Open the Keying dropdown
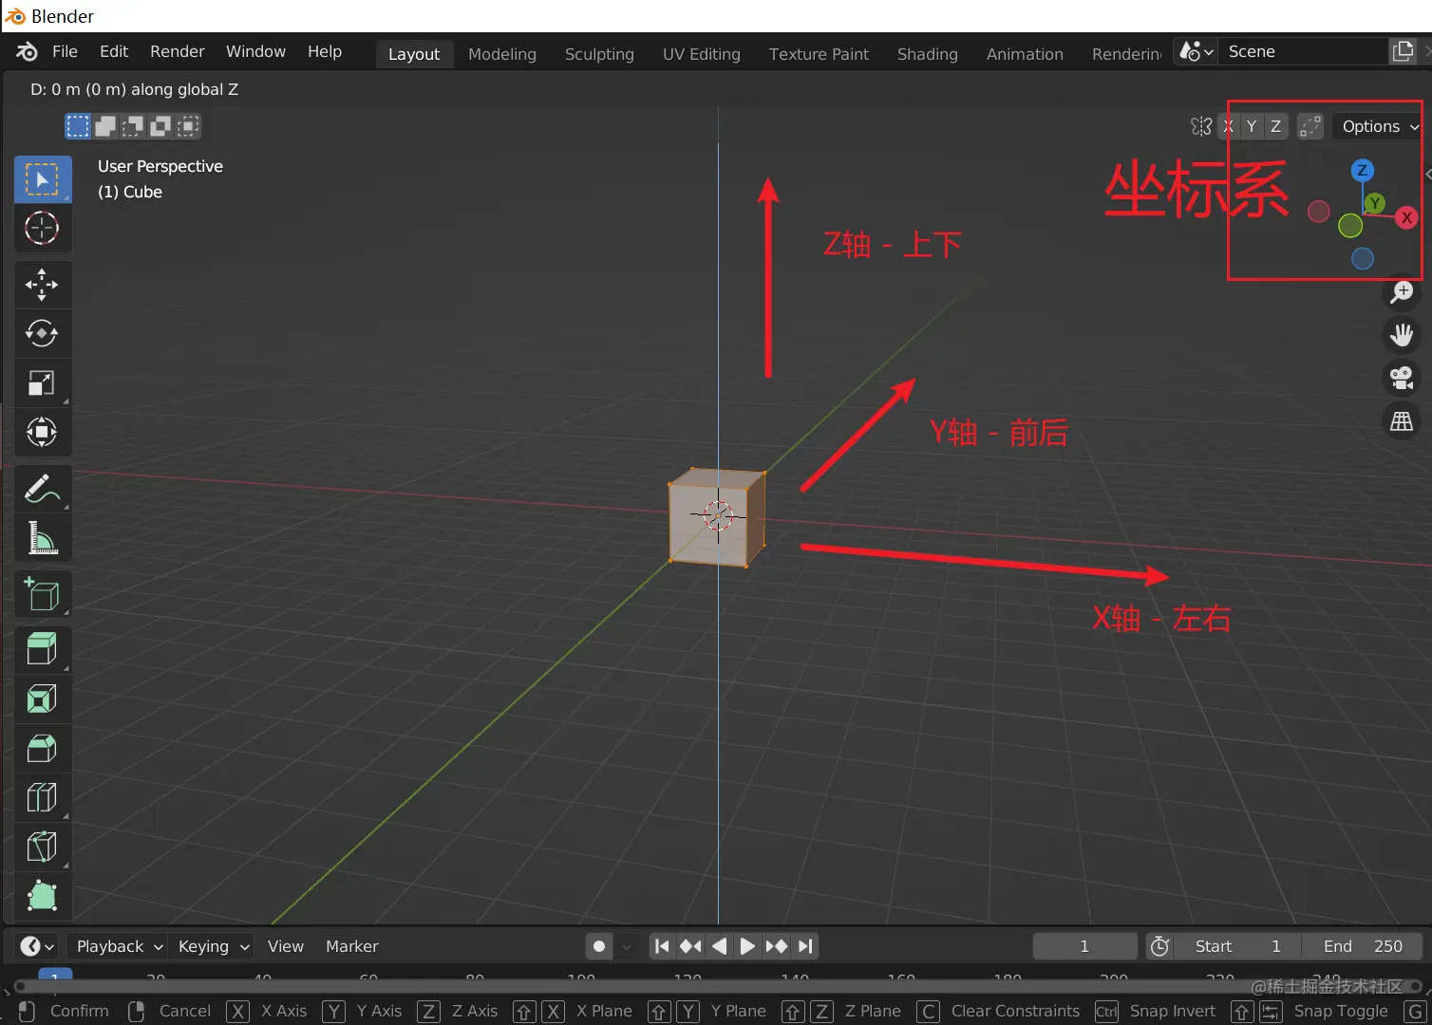Screen dimensions: 1432x1025 [x=204, y=945]
